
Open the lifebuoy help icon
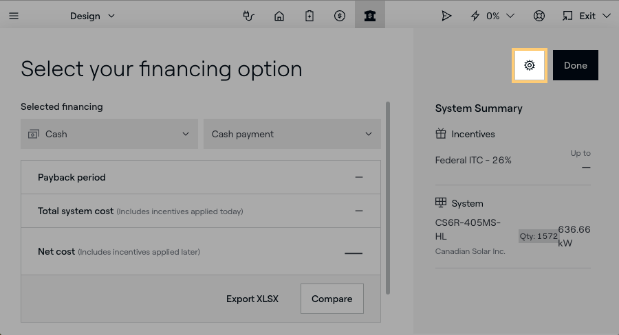(539, 16)
